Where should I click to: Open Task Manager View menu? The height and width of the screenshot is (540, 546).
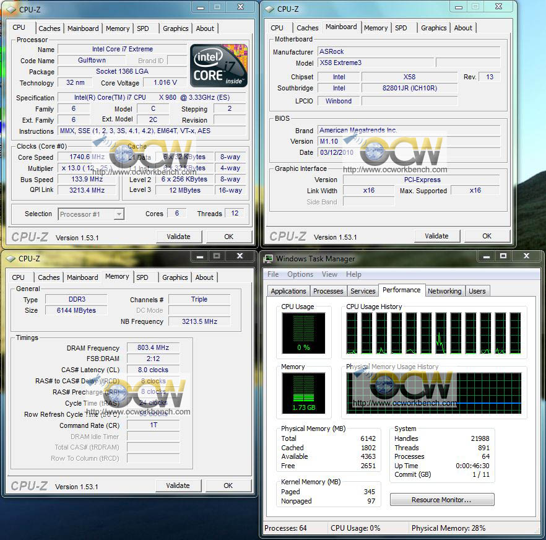(x=329, y=274)
